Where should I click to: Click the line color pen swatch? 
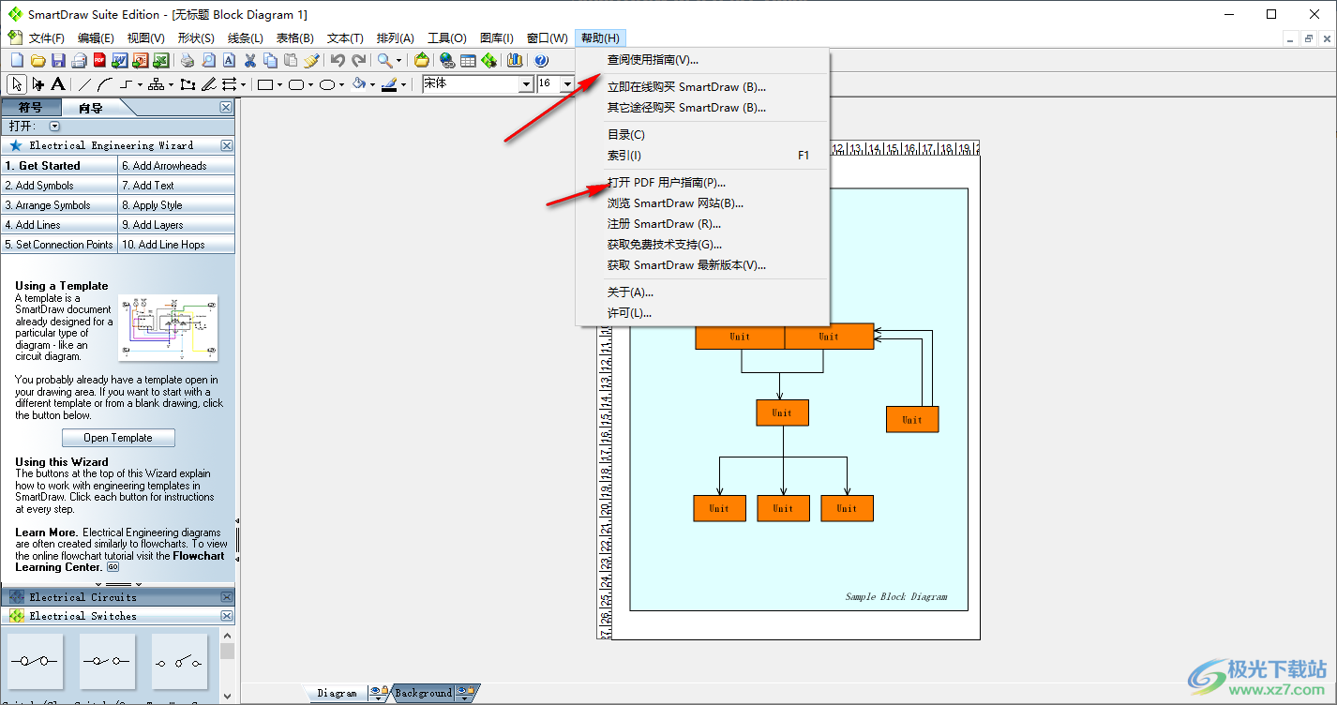tap(389, 84)
